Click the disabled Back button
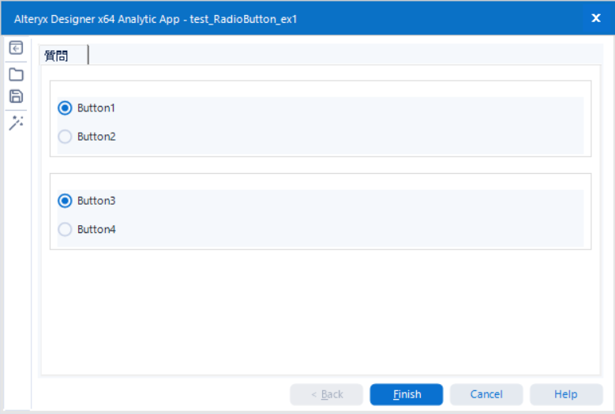The height and width of the screenshot is (414, 615). click(x=326, y=394)
